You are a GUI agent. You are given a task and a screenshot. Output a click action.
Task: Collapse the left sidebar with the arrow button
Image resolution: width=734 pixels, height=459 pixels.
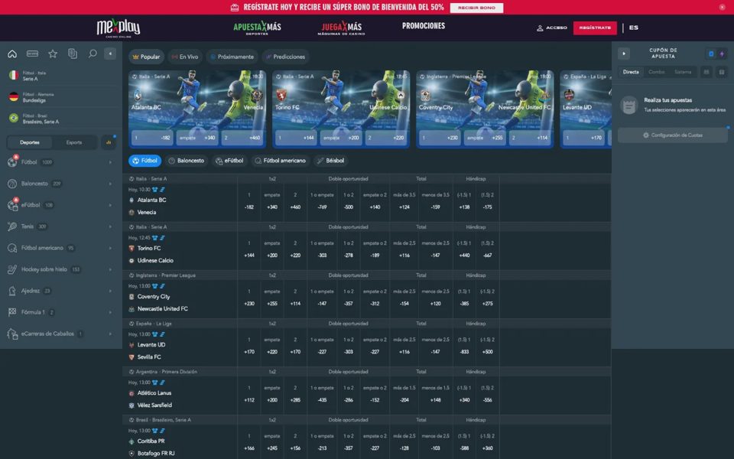click(x=110, y=54)
